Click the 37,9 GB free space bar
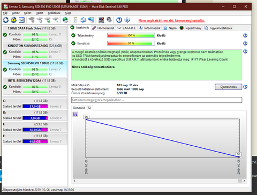This screenshot has height=195, width=257. click(35, 106)
